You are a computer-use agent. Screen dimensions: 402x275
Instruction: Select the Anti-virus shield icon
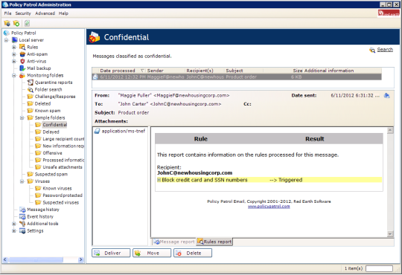click(22, 61)
